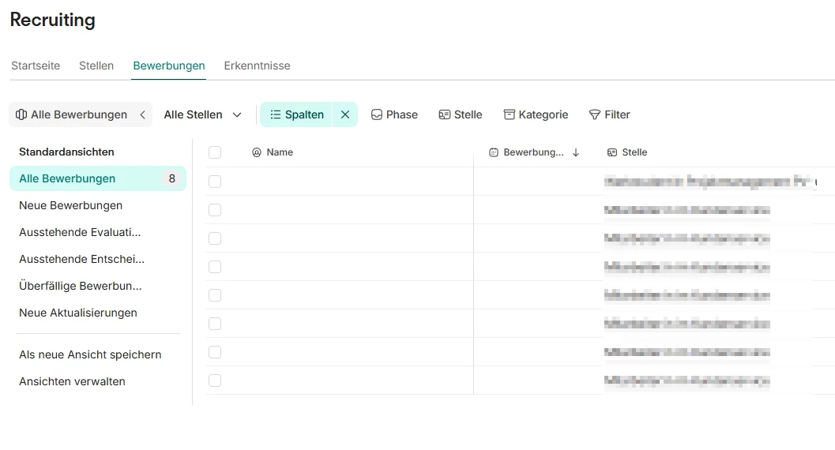The image size is (835, 450).
Task: Check the first application row checkbox
Action: [x=215, y=182]
